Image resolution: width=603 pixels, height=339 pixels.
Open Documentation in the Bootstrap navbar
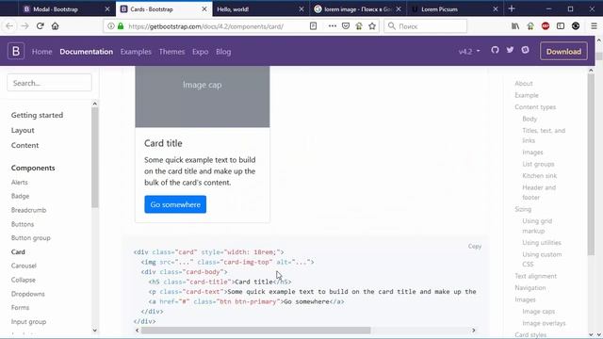pyautogui.click(x=86, y=52)
